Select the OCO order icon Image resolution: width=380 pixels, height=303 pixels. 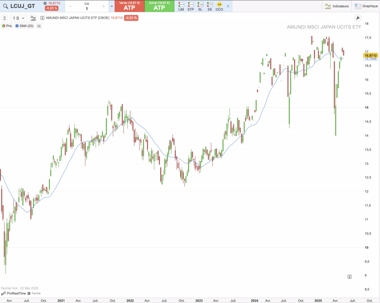coord(219,6)
